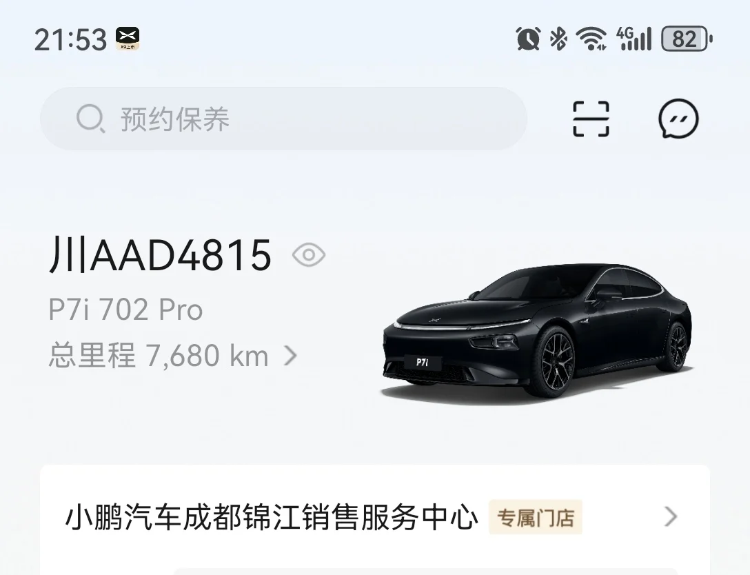Screen dimensions: 750x575
Task: Tap the Bluetooth status icon
Action: [x=558, y=39]
